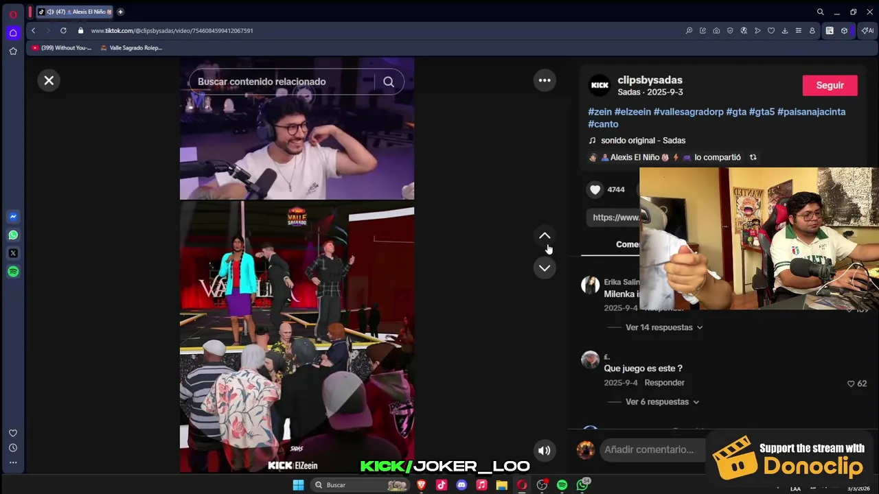Viewport: 879px width, 494px height.
Task: Click the search magnifier in related content bar
Action: point(389,82)
